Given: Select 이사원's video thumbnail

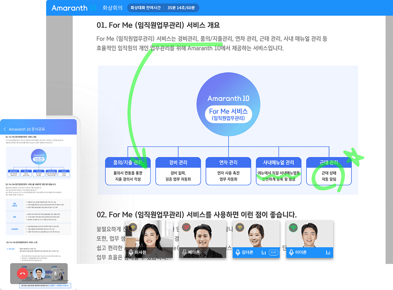Looking at the screenshot, I should (x=149, y=239).
